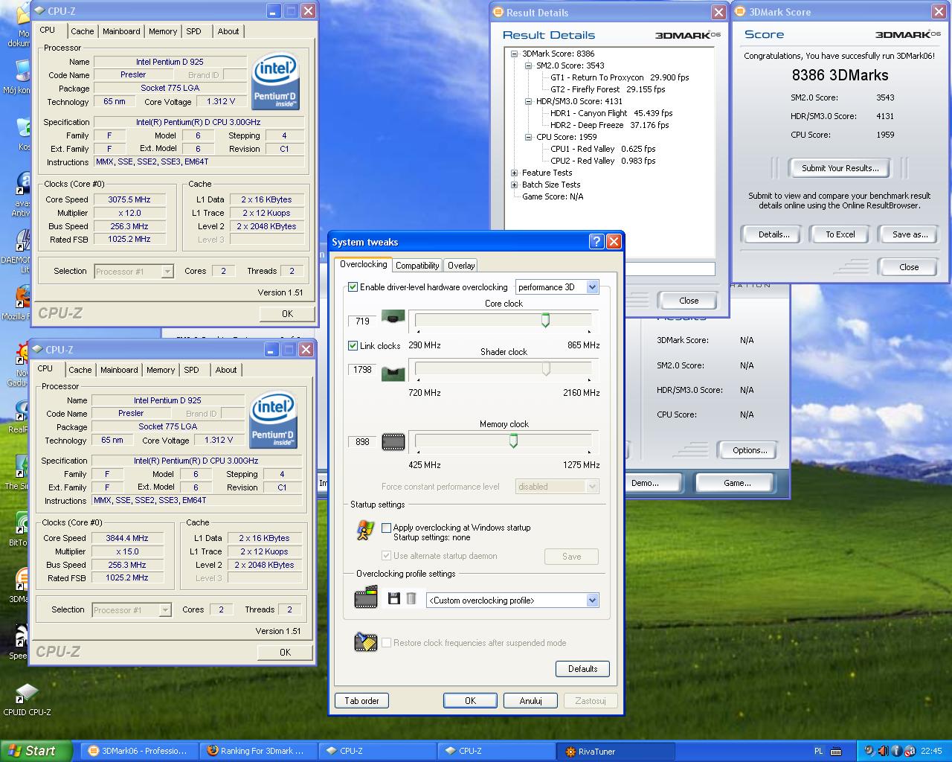Click the PL language indicator in tray
Viewport: 952px width, 762px height.
click(819, 751)
